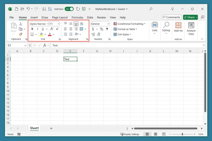Click the Cut scissors icon
The image size is (212, 141).
coord(21,24)
